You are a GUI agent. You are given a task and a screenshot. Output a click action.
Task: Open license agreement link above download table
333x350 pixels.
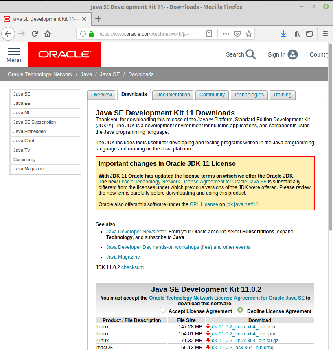(x=227, y=298)
